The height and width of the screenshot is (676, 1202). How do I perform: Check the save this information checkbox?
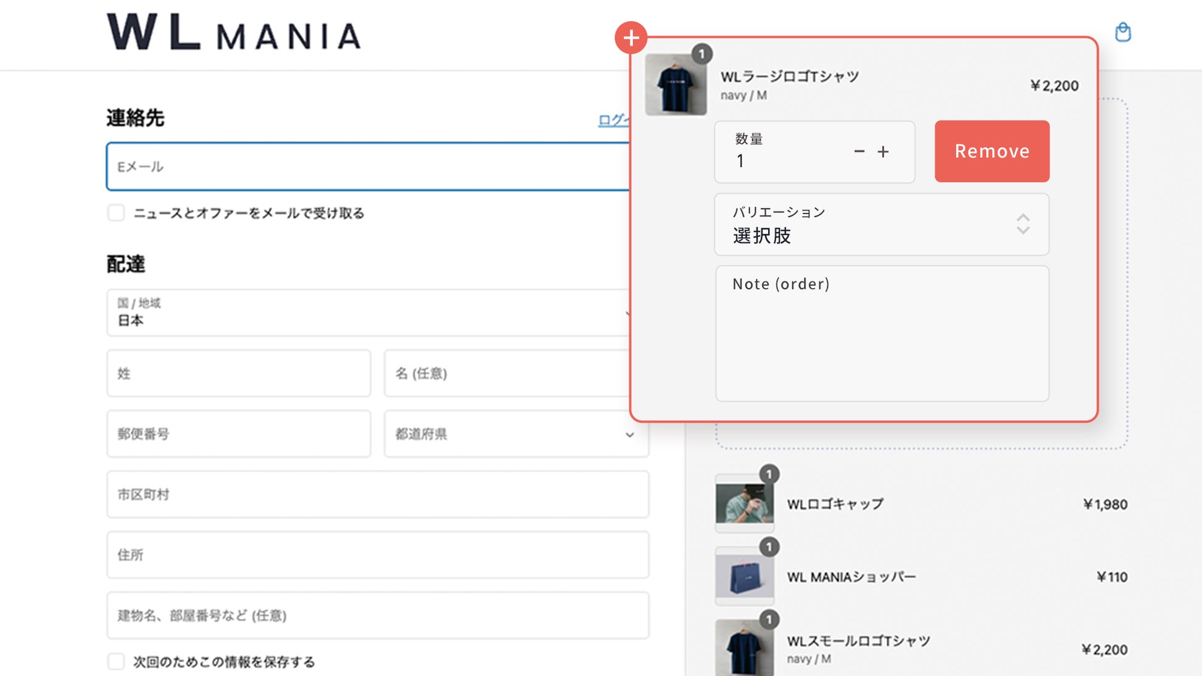tap(116, 662)
